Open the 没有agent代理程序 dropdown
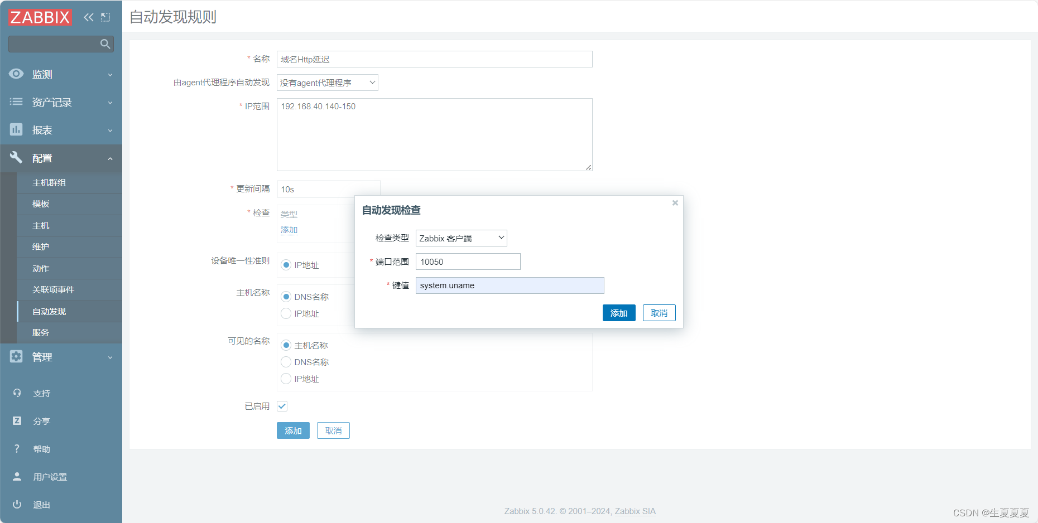Screen dimensions: 1038x523 328,83
